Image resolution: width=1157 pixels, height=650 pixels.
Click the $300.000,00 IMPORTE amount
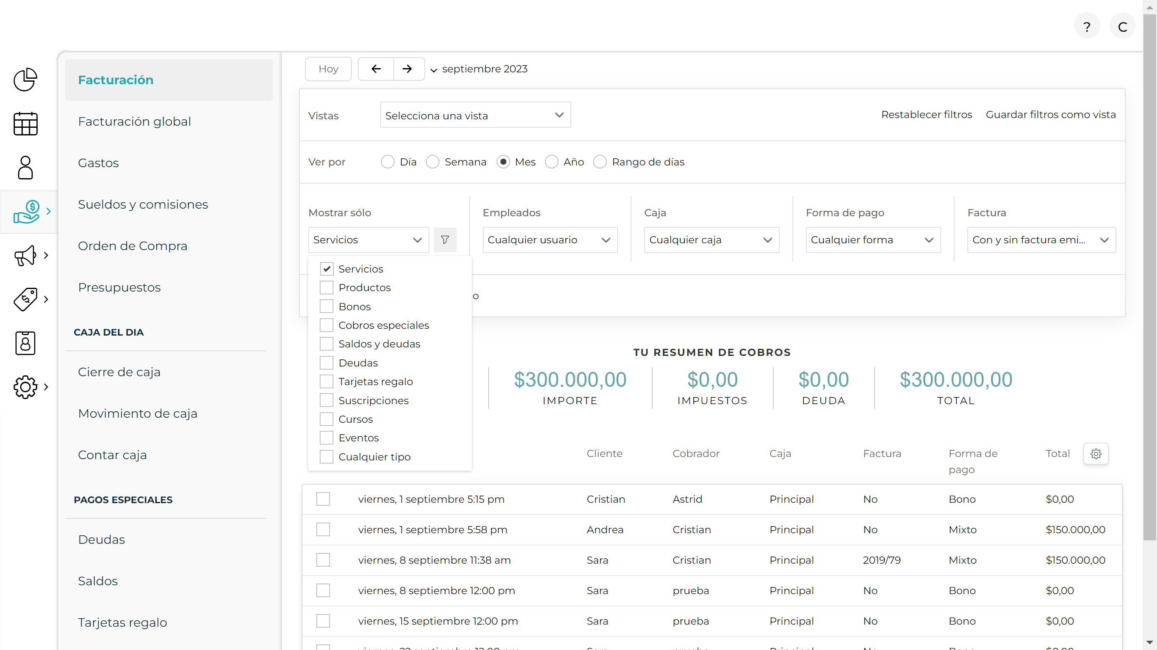[570, 380]
